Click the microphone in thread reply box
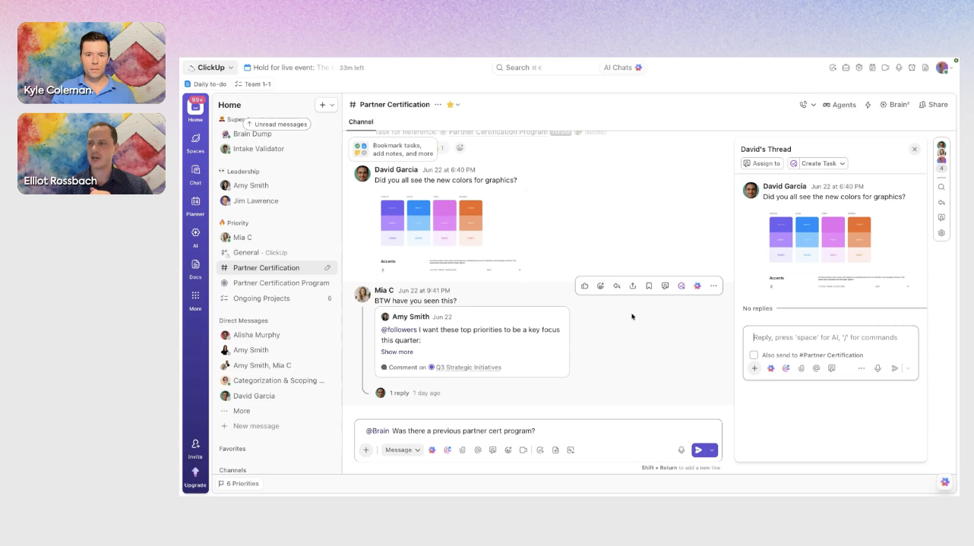Image resolution: width=974 pixels, height=546 pixels. click(x=878, y=368)
